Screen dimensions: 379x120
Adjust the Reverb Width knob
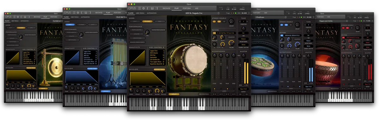click(222, 37)
